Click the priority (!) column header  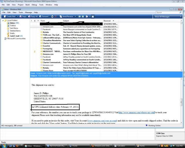coord(32,21)
